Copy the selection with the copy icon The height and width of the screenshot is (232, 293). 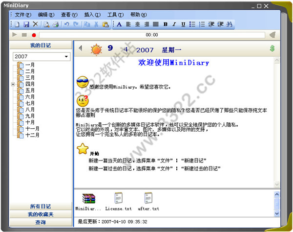pos(87,24)
